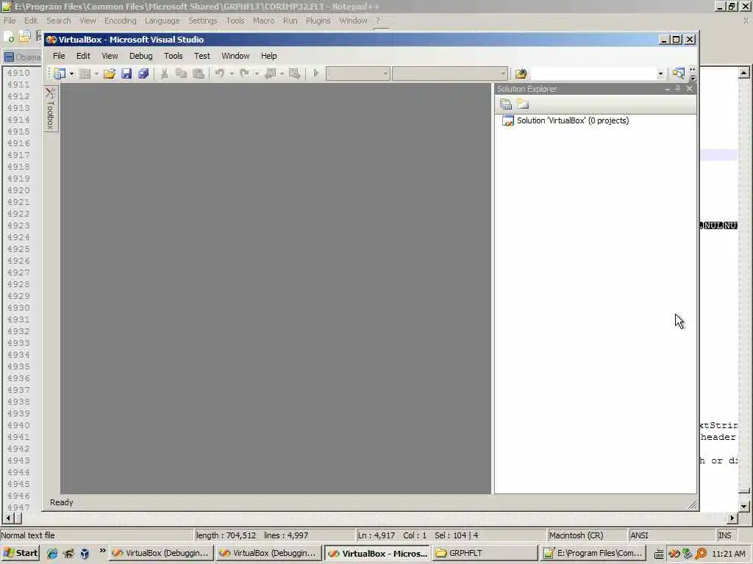The width and height of the screenshot is (753, 564).
Task: Click the orange magnifier system tray icon
Action: pos(701,554)
